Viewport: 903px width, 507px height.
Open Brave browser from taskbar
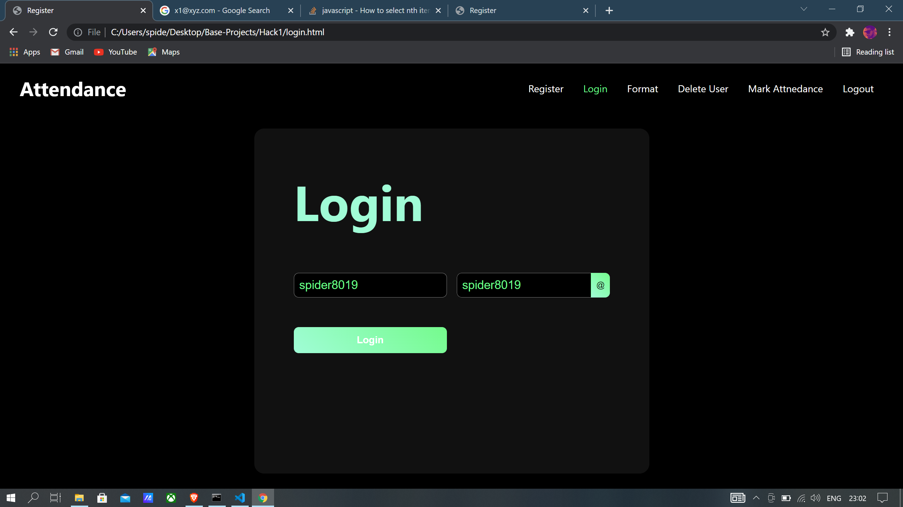194,498
